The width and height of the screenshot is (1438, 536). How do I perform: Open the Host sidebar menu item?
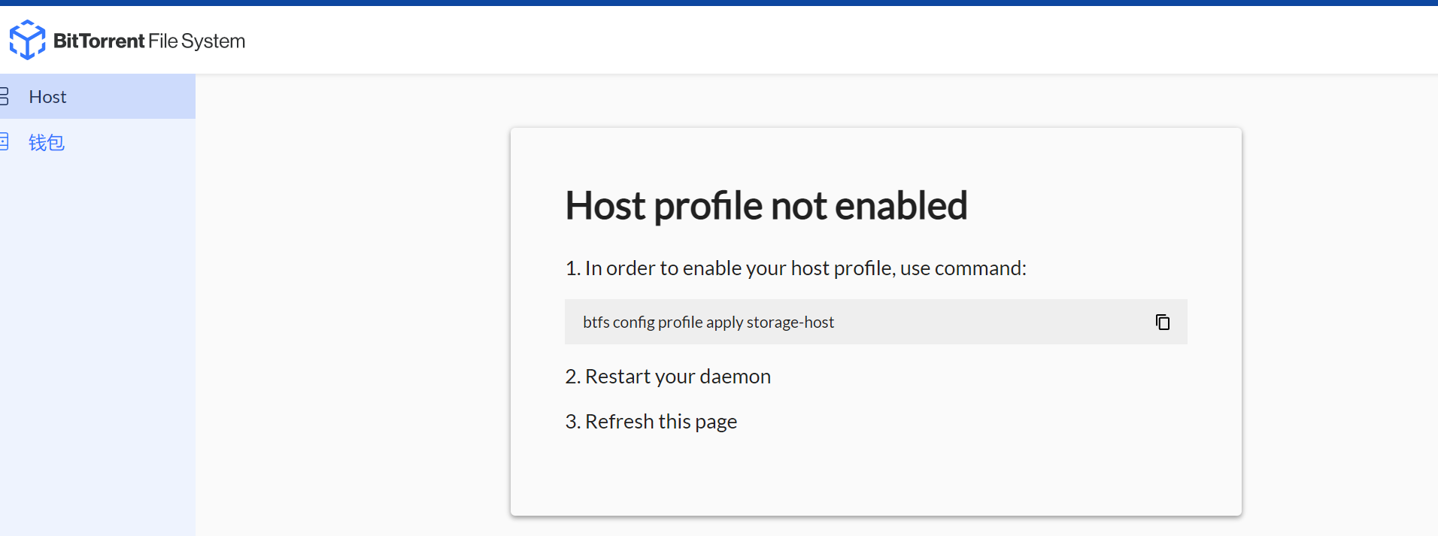coord(47,97)
